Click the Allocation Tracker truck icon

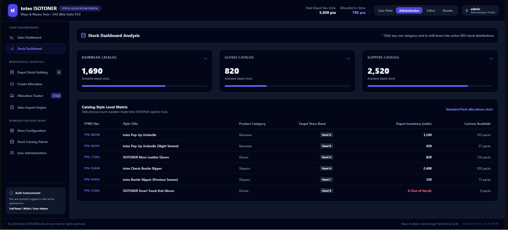coord(12,96)
